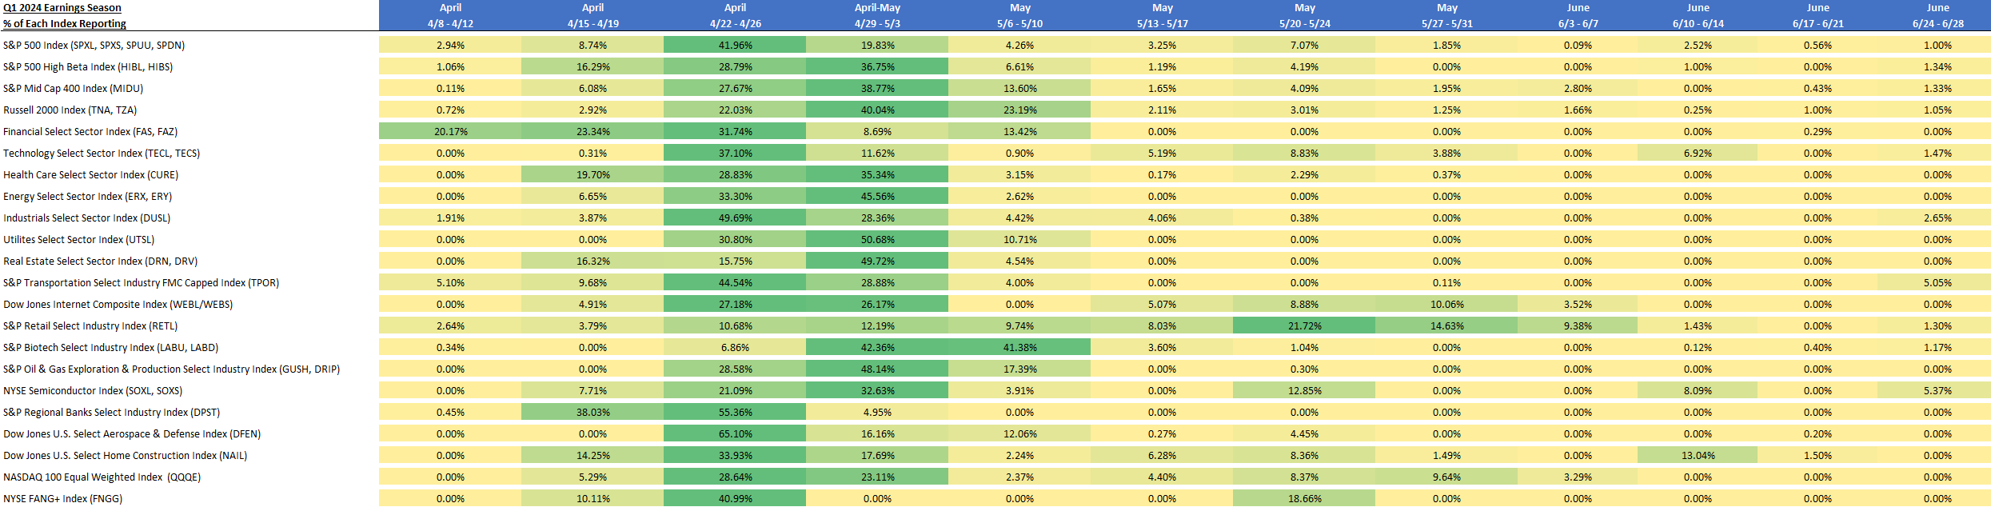Select the S&P 500 Index row label
This screenshot has height=511, width=1991.
[x=94, y=46]
